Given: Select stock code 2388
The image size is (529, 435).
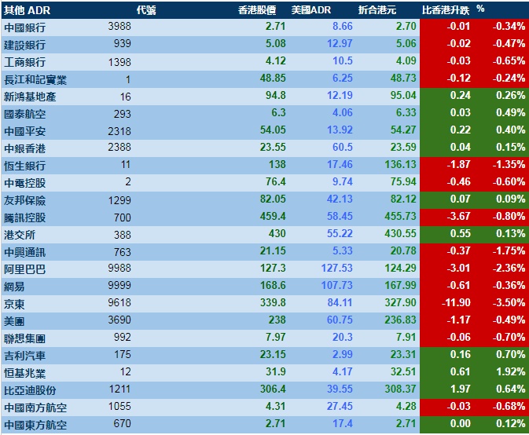Looking at the screenshot, I should [x=119, y=148].
